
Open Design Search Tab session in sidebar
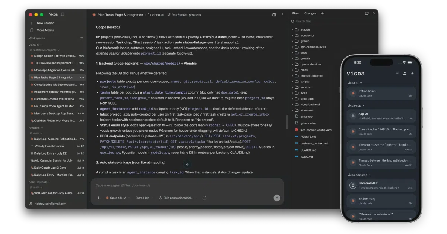[x=57, y=56]
